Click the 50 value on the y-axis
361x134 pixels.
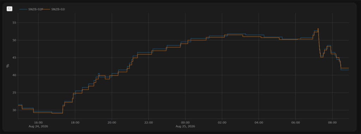point(14,40)
